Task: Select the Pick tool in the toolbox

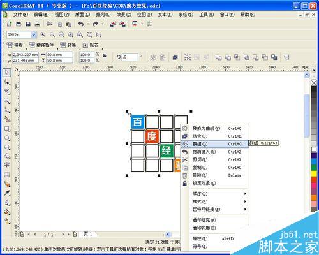Action: (6, 73)
